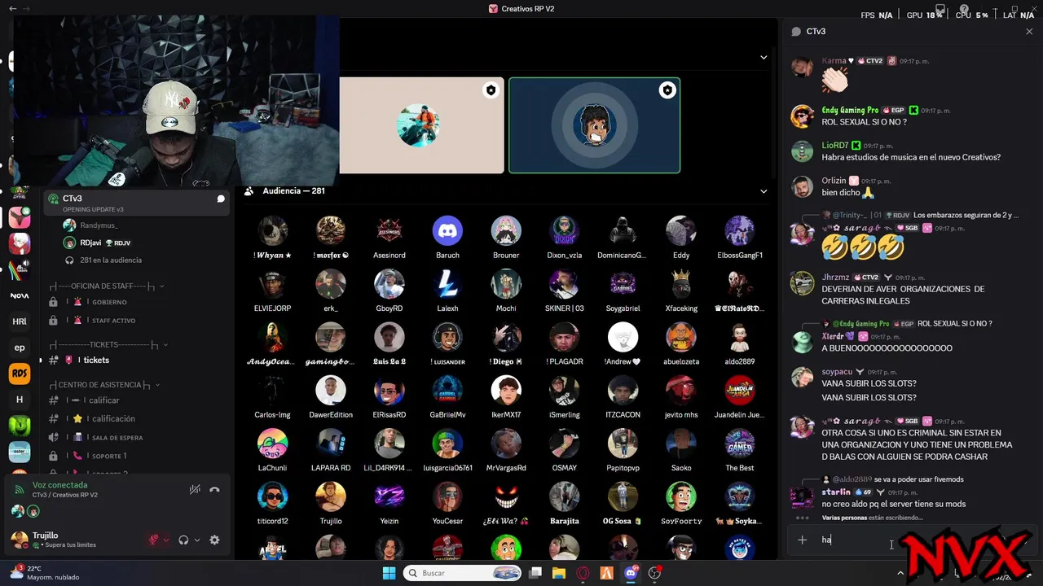Unmute the microphone icon next to Trujillo
The image size is (1043, 586).
153,540
